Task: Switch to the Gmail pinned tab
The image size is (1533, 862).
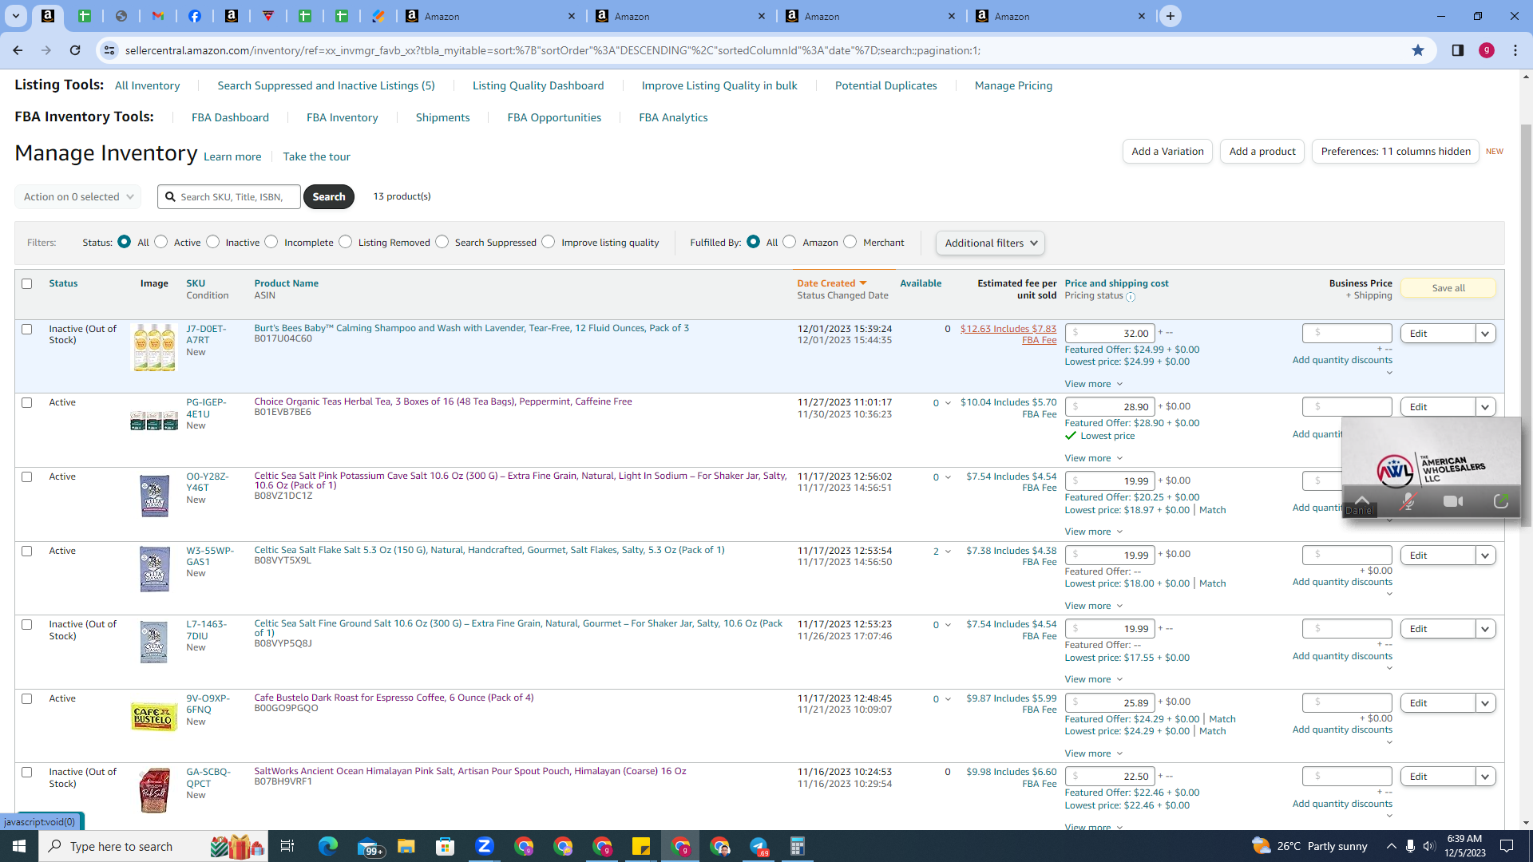Action: (x=158, y=16)
